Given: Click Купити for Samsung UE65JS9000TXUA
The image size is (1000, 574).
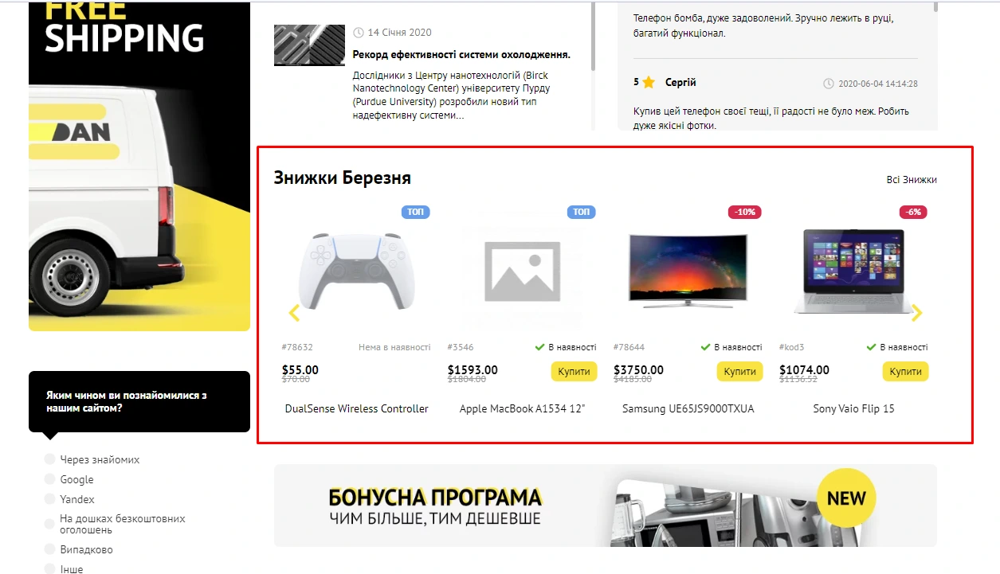Looking at the screenshot, I should click(x=739, y=371).
